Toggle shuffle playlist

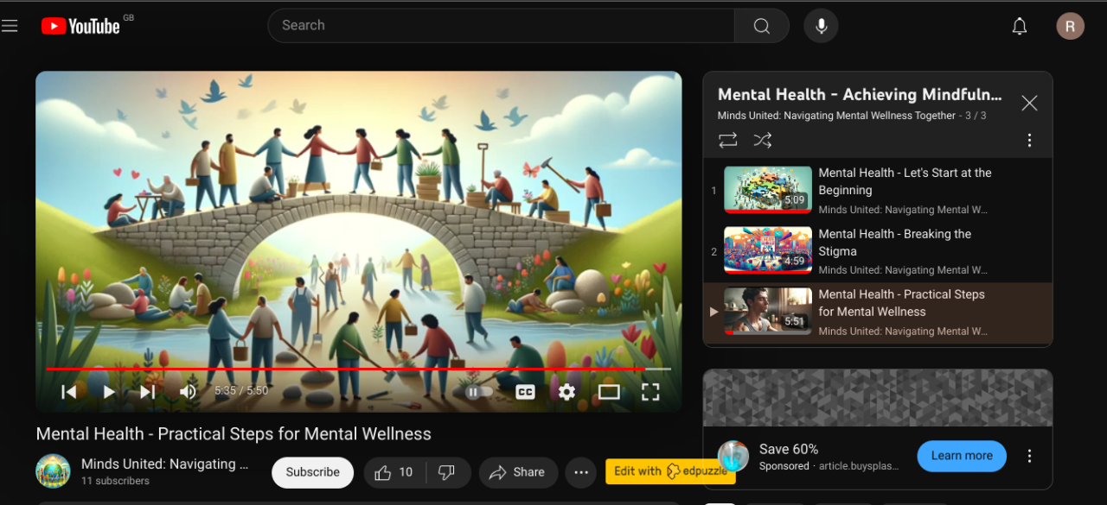click(762, 140)
